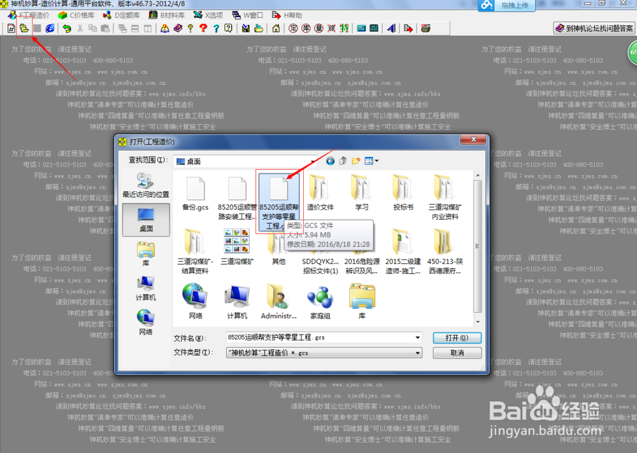Select the 投标书 folder
The width and height of the screenshot is (637, 453).
pos(403,193)
